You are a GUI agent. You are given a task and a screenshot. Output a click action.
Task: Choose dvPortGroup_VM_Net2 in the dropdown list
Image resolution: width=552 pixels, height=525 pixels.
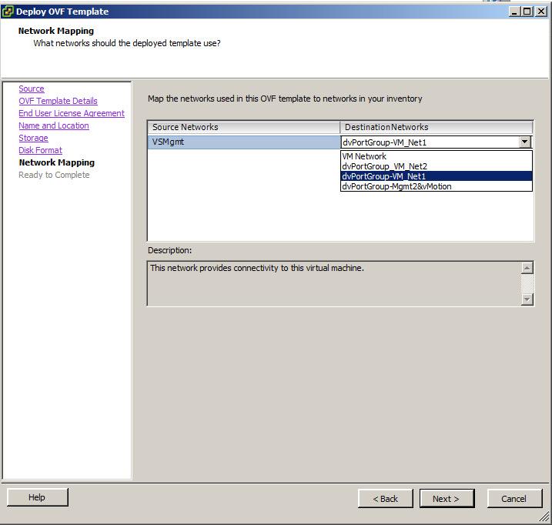pyautogui.click(x=437, y=166)
